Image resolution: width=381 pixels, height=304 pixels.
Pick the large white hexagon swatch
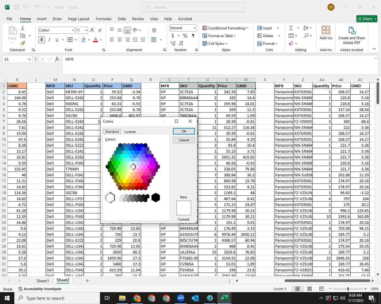(110, 198)
